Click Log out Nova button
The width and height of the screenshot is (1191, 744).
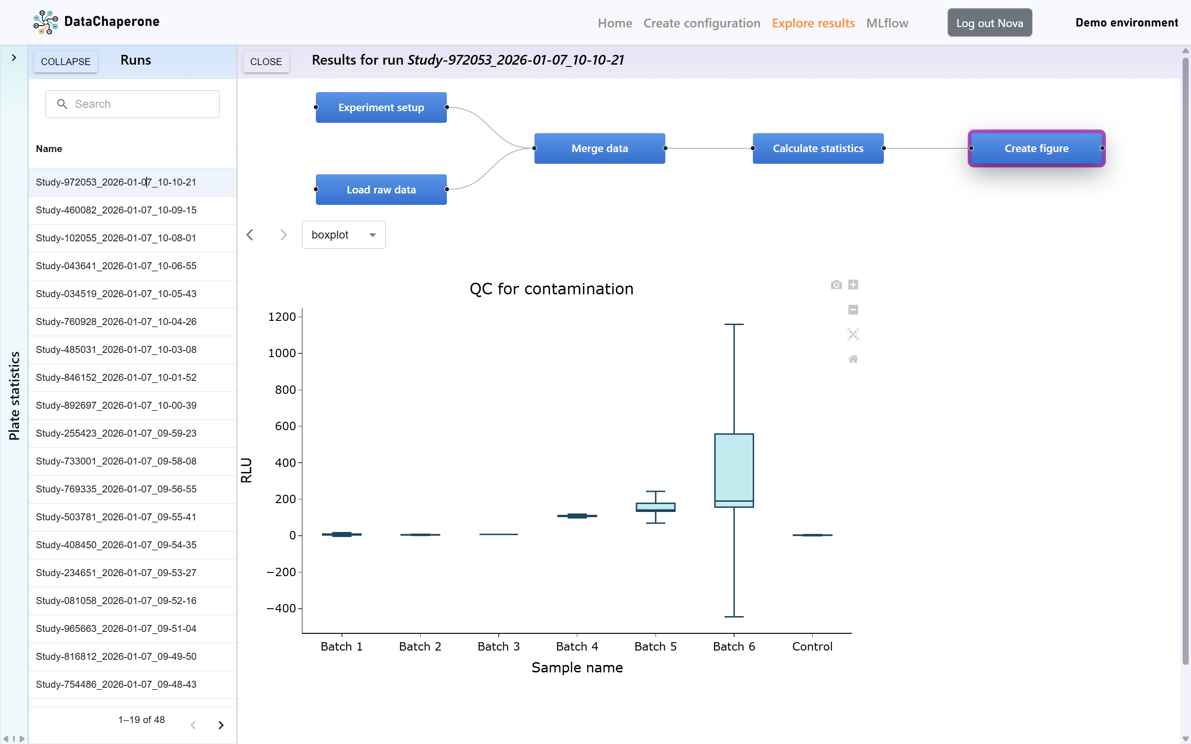coord(989,23)
